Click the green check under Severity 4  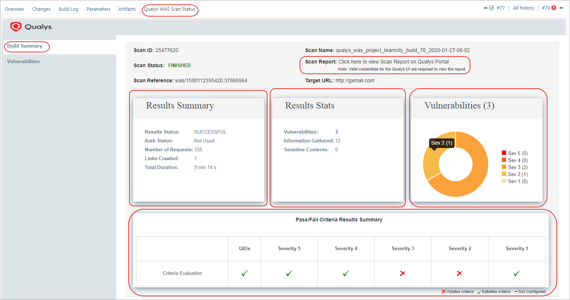tap(346, 273)
